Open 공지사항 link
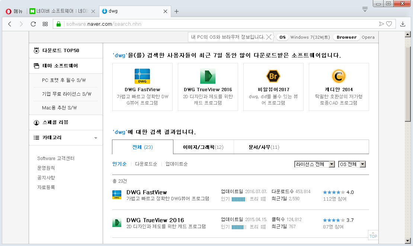 (x=46, y=178)
